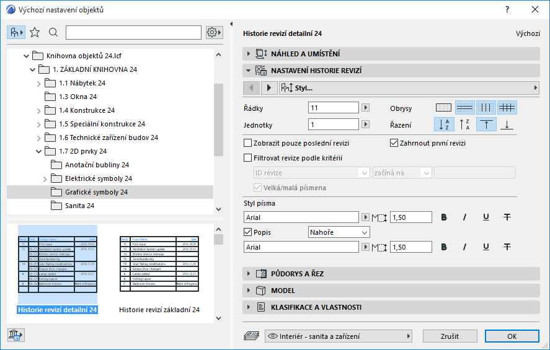Click the search magnifier icon

tap(53, 32)
